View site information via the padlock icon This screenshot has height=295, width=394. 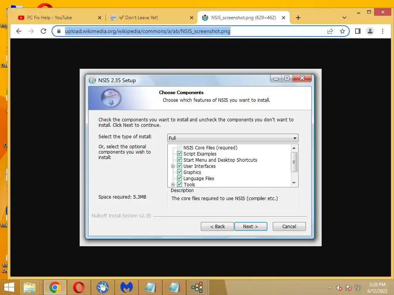(59, 31)
